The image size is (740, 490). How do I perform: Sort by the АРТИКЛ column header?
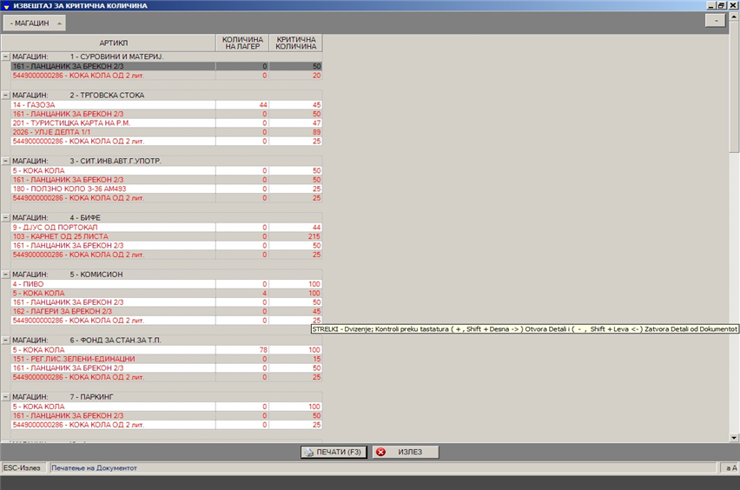[113, 43]
